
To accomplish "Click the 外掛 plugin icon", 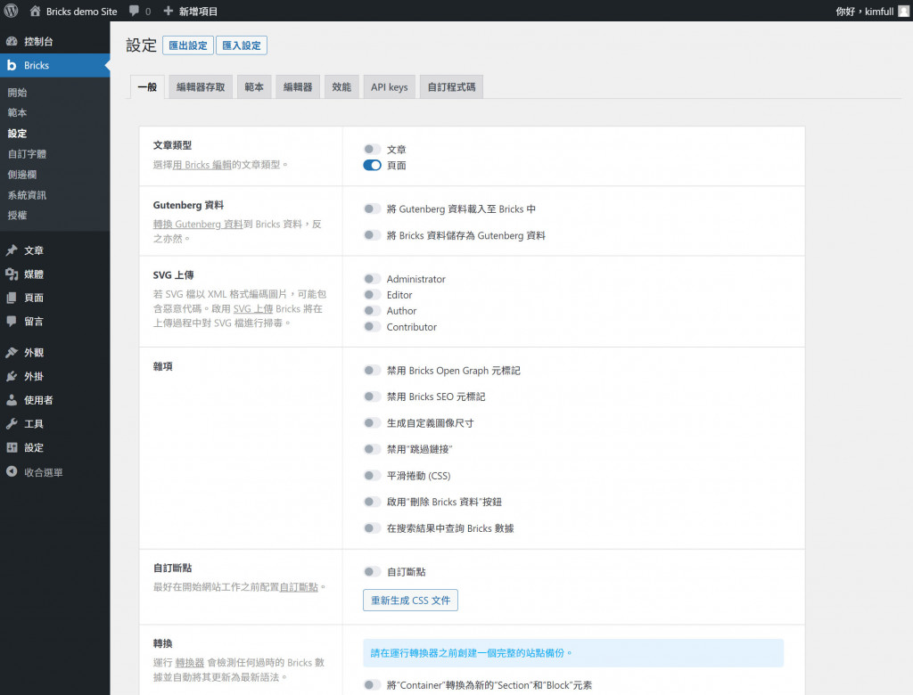I will click(12, 376).
